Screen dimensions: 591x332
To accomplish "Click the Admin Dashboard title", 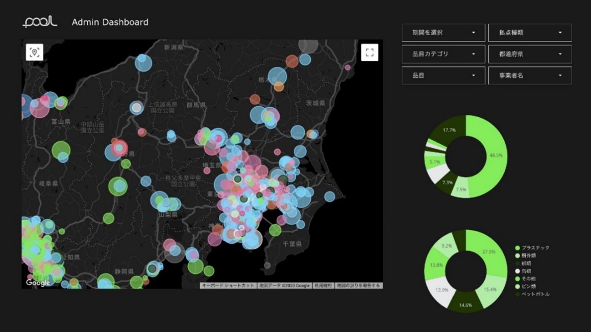I will click(x=110, y=22).
